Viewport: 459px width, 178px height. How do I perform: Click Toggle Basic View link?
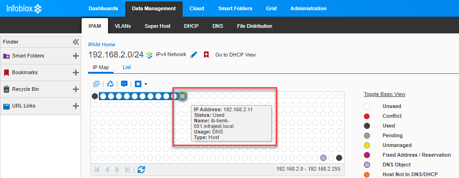click(385, 94)
